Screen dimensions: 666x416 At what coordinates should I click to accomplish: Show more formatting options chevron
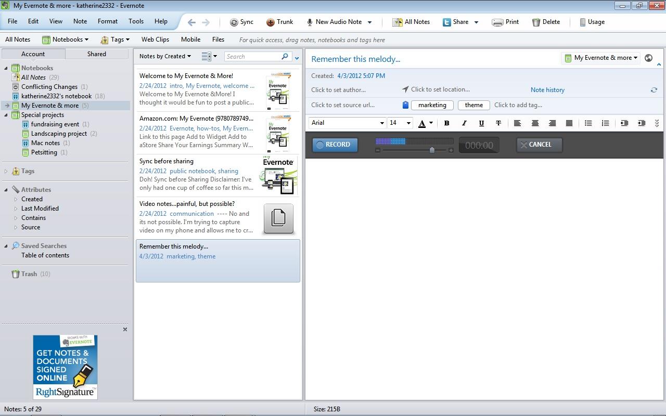click(x=657, y=123)
